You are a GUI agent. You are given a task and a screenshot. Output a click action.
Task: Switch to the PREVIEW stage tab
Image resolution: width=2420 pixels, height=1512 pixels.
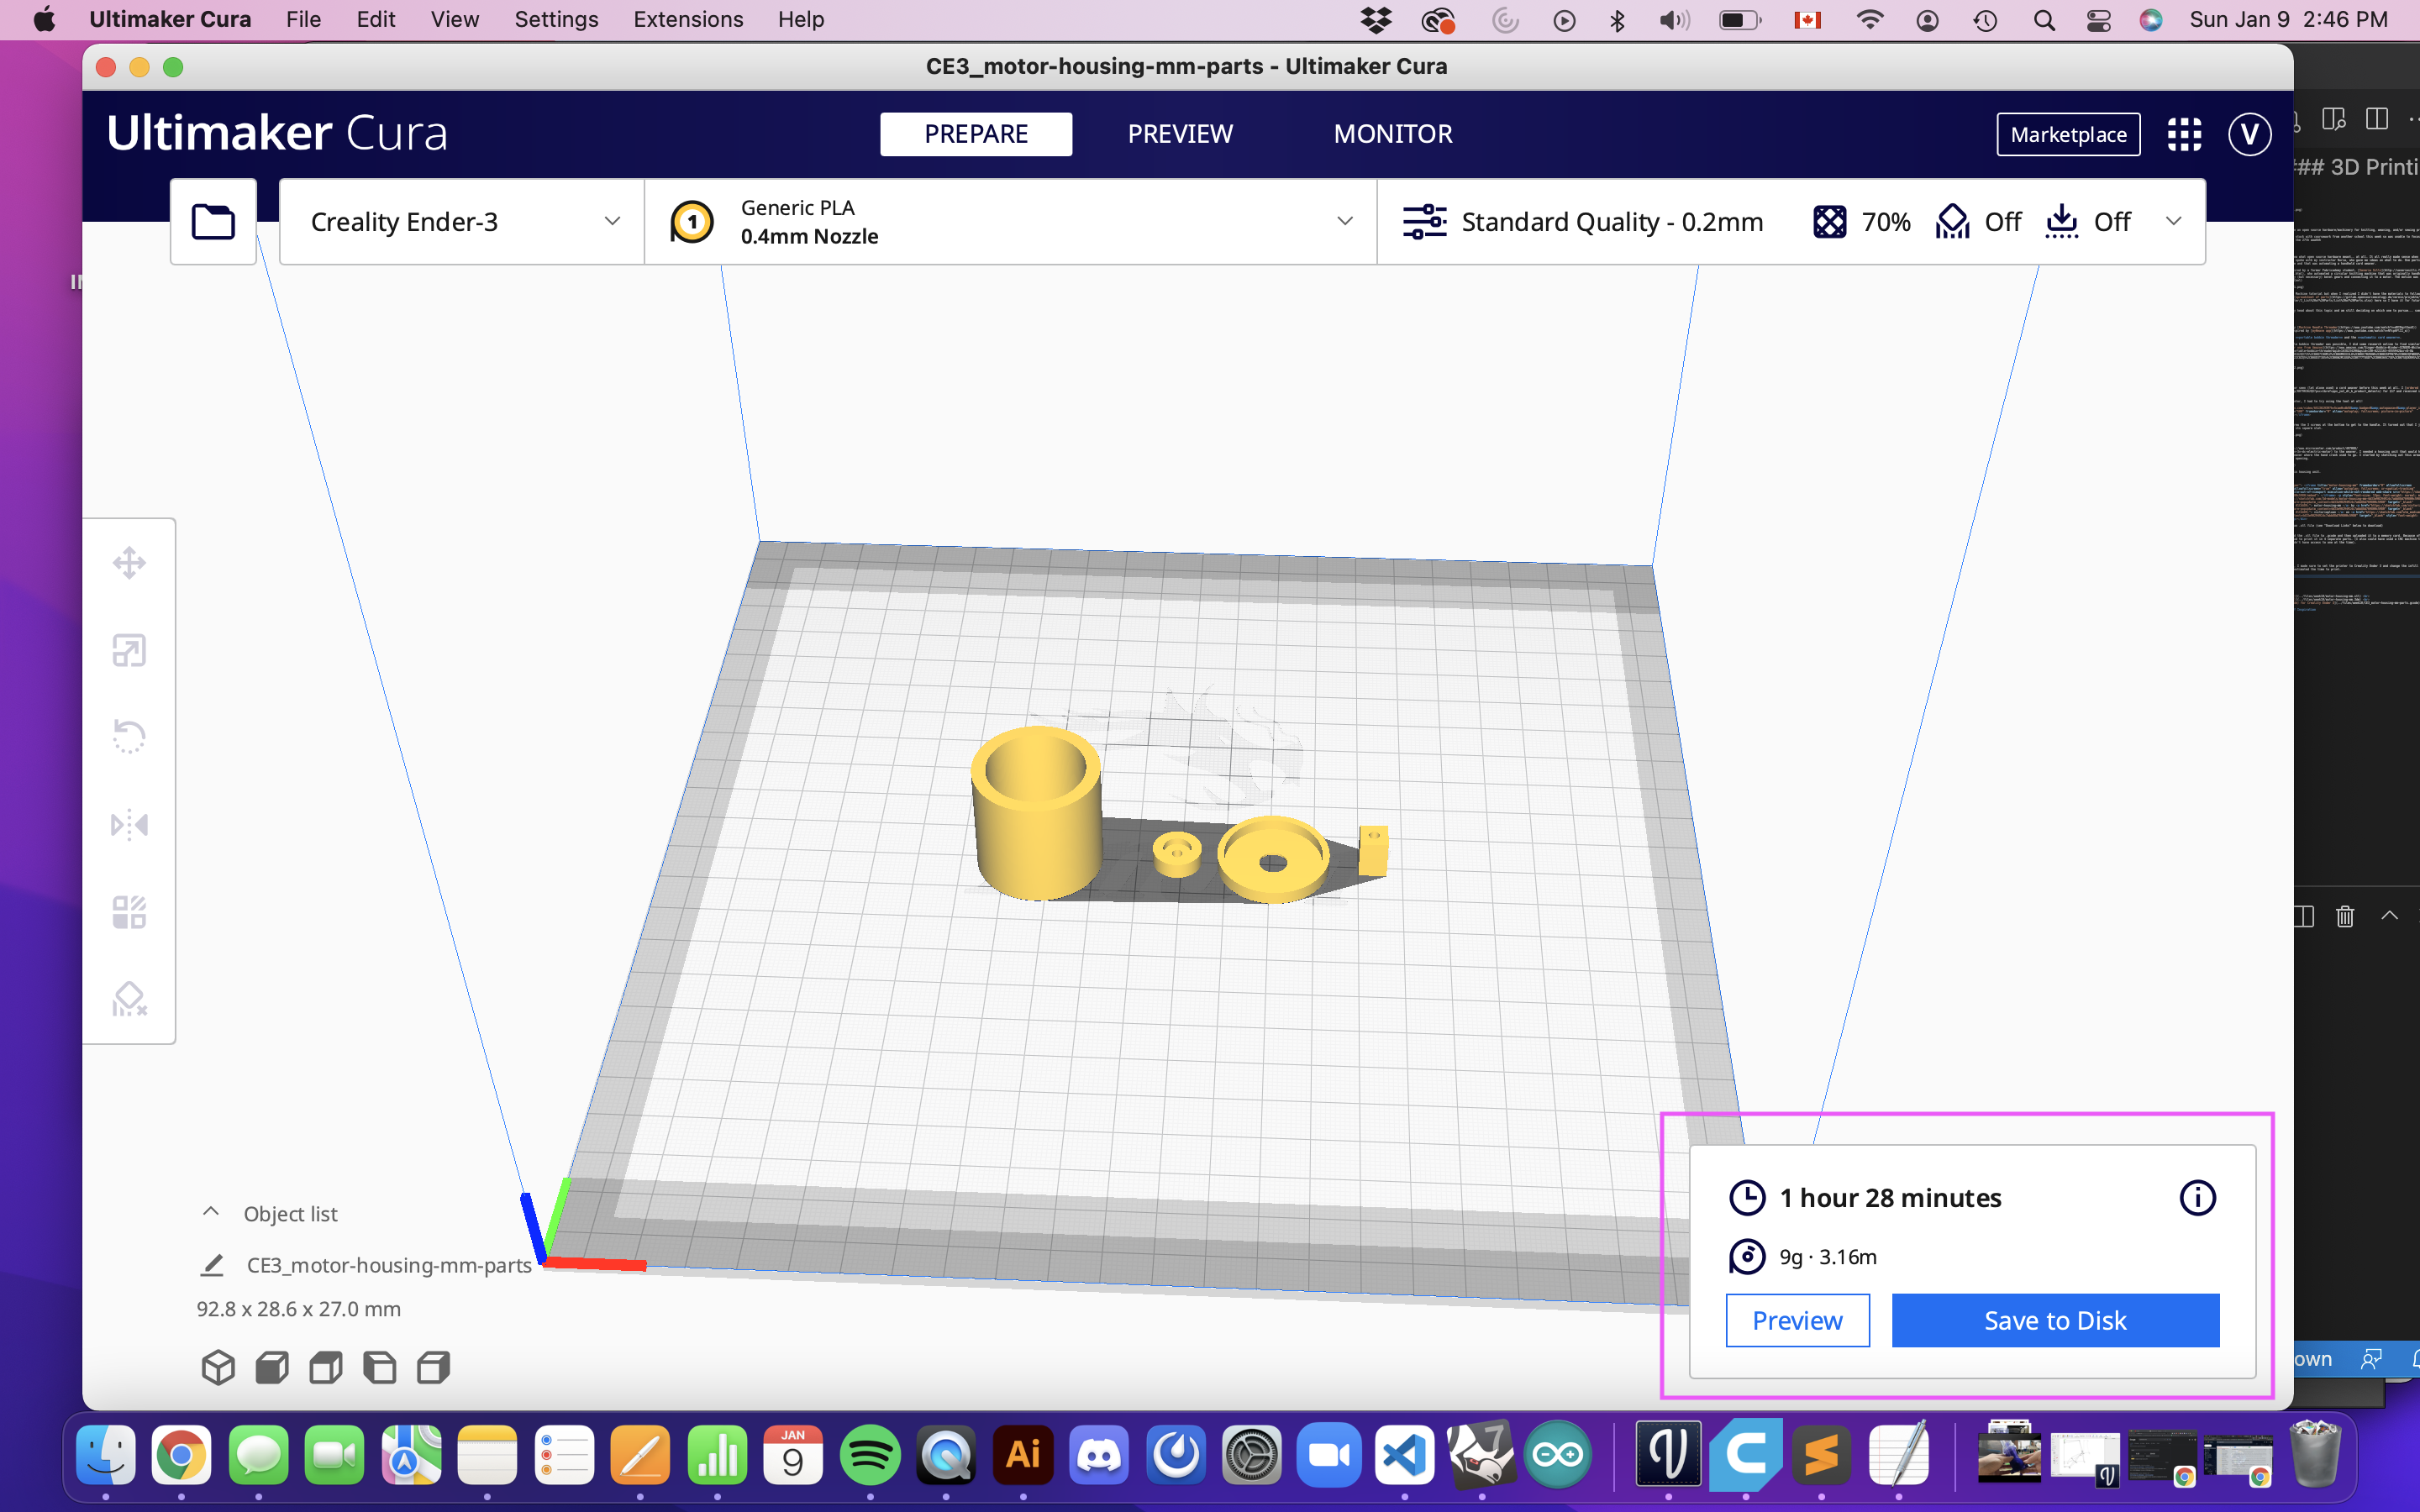1180,134
